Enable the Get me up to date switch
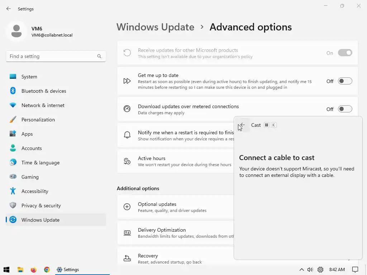367x275 pixels. 345,81
